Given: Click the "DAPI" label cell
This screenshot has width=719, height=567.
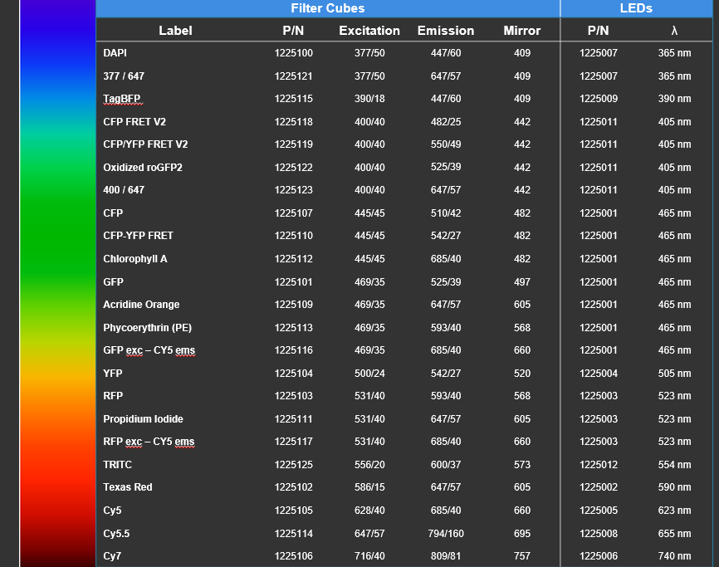Looking at the screenshot, I should [115, 53].
